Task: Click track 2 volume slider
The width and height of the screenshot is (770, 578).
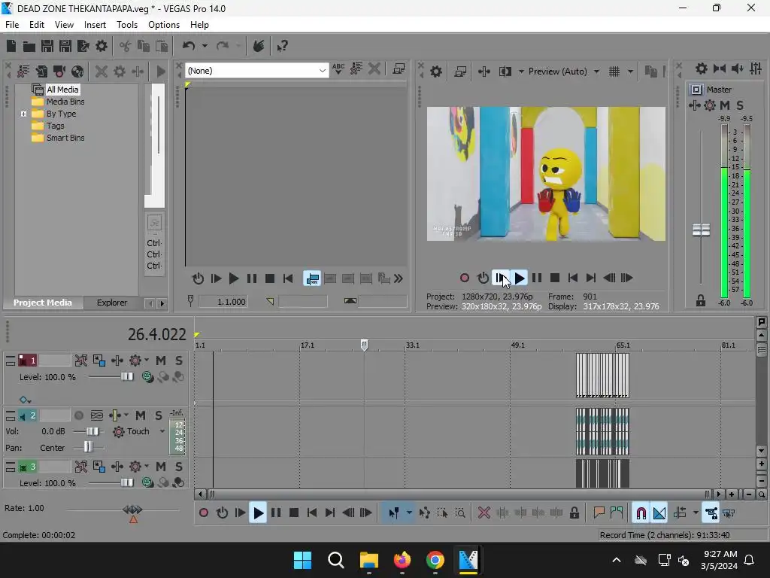Action: [92, 431]
